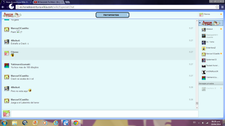Open the Fileres profile avatar in top right
225x126 pixels.
pos(201,15)
